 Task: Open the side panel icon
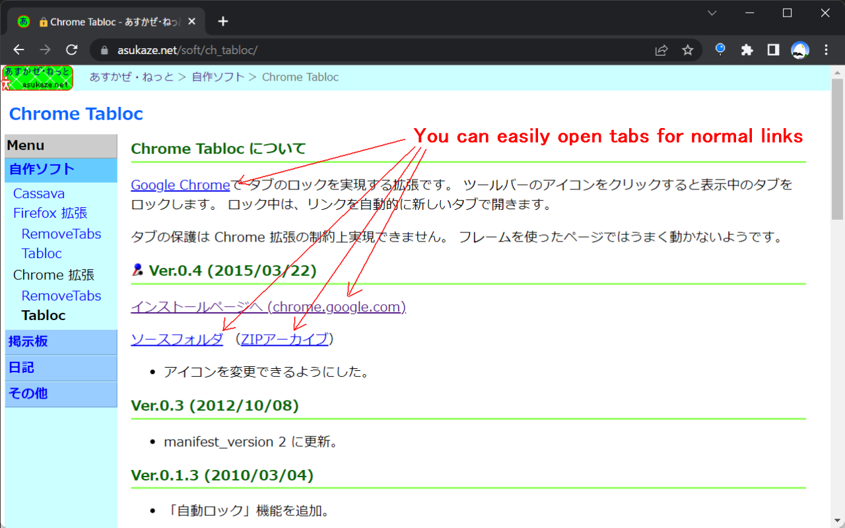pyautogui.click(x=774, y=49)
